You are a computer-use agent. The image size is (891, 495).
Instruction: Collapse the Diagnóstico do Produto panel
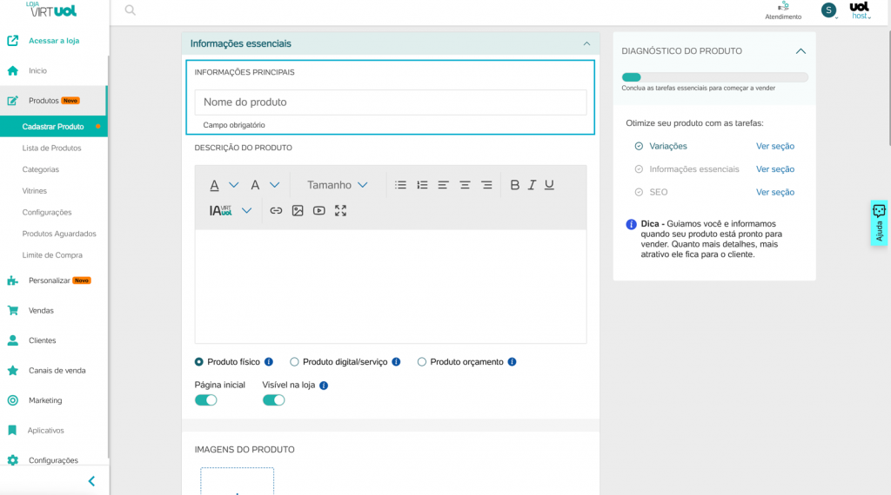click(x=801, y=51)
